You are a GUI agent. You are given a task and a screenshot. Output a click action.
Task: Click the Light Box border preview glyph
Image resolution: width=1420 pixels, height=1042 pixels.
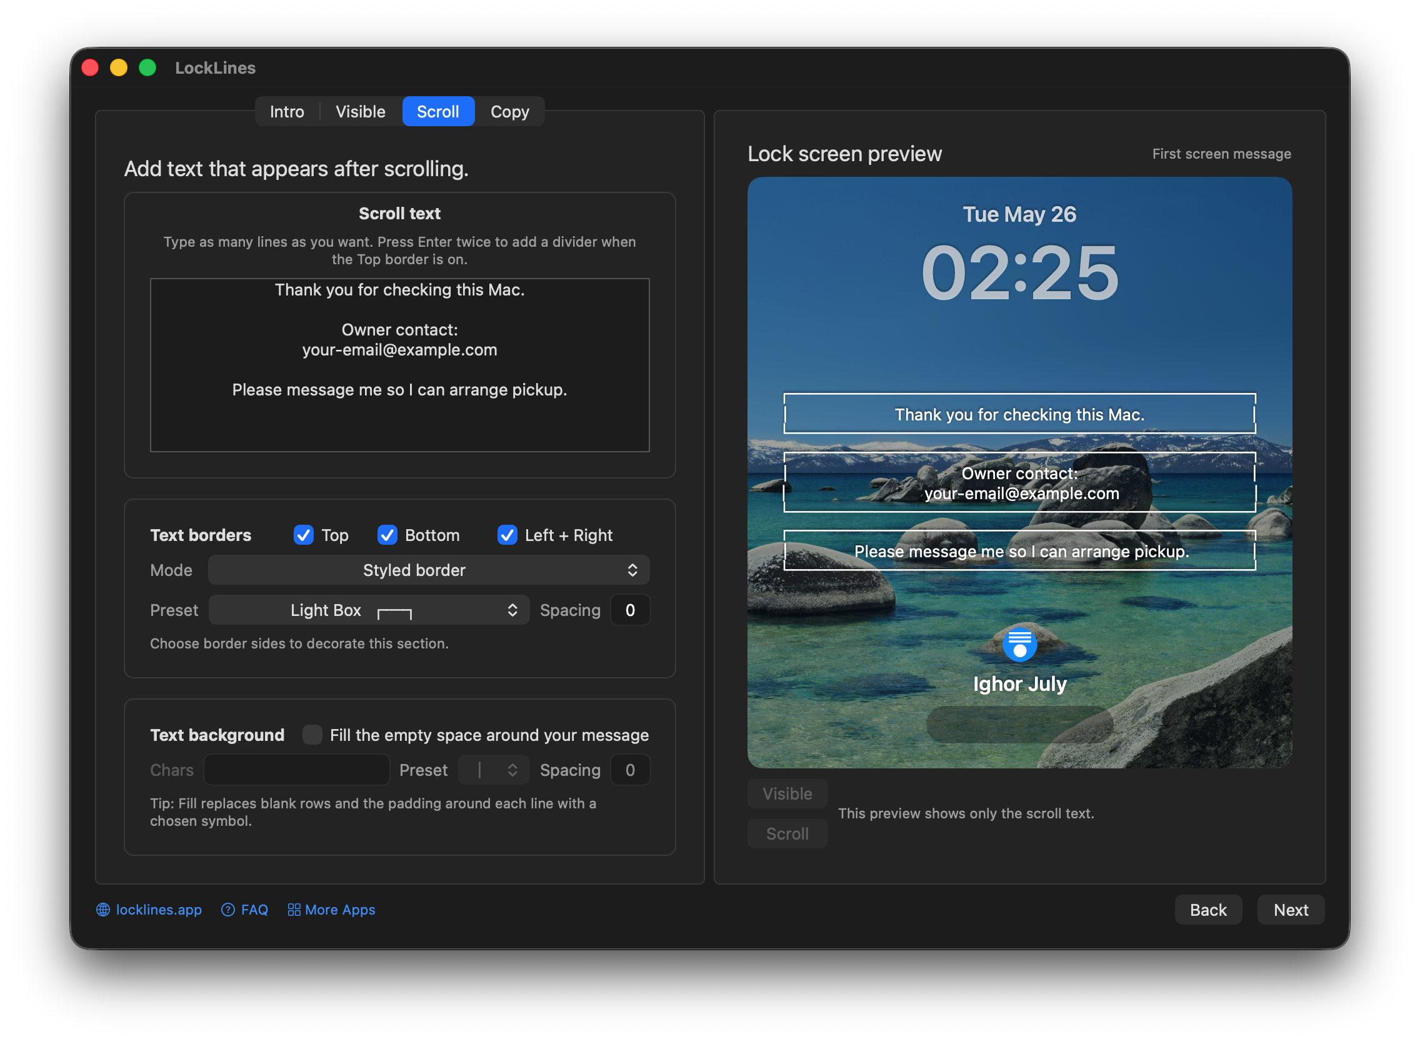(394, 613)
